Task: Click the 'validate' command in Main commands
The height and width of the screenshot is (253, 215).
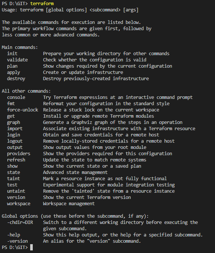Action: point(17,60)
